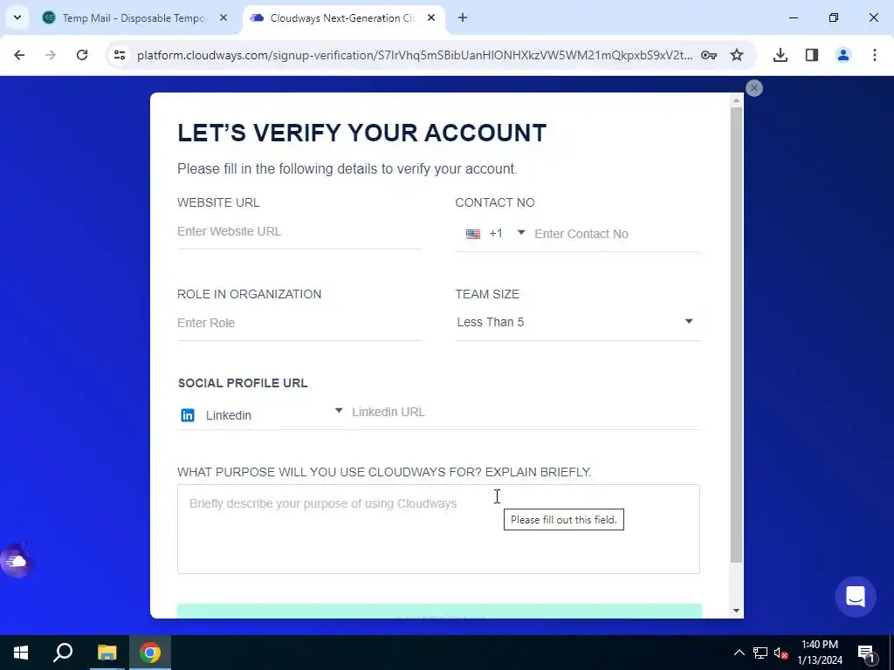The width and height of the screenshot is (894, 670).
Task: Click the Website URL input field
Action: coord(299,232)
